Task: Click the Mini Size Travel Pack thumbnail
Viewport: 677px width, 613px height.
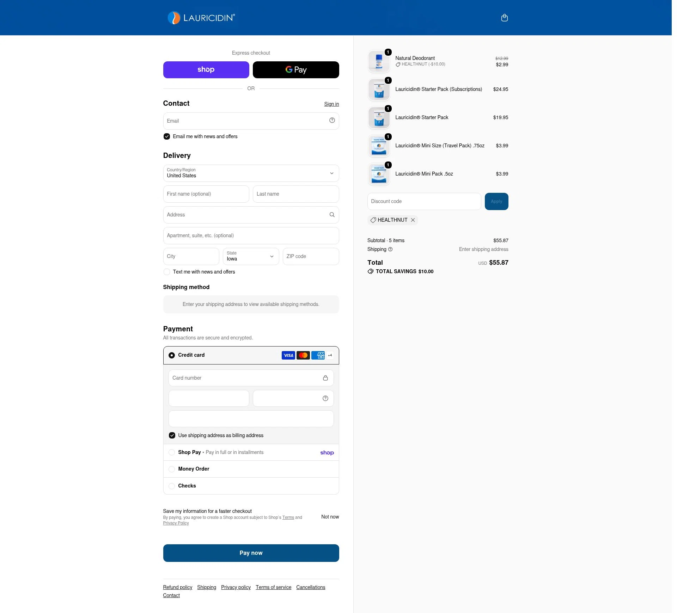Action: (379, 146)
